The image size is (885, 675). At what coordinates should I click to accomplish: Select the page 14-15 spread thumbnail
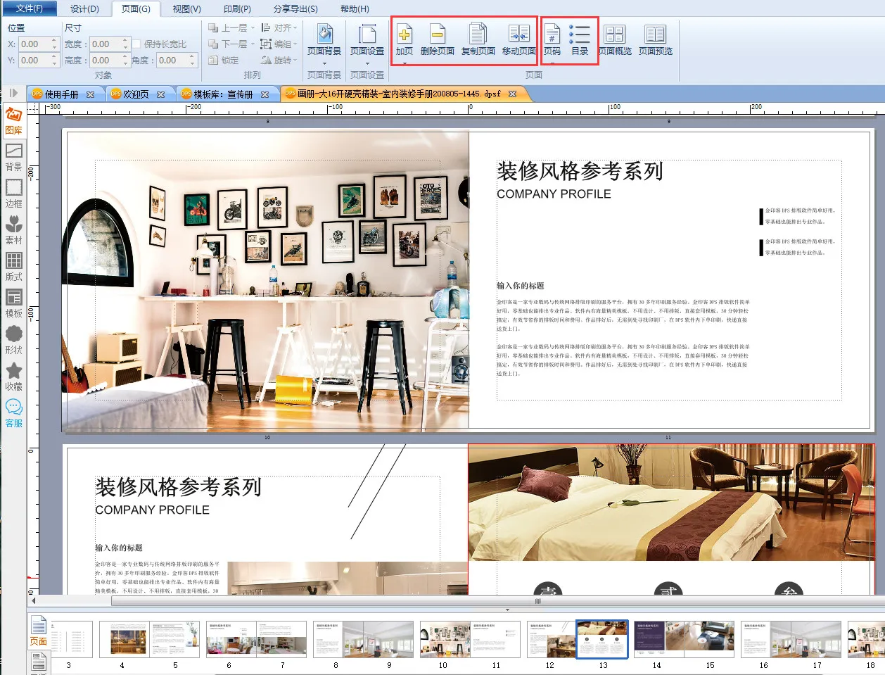click(684, 639)
